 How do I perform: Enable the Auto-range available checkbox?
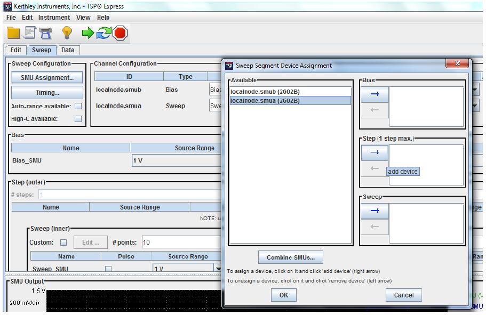[x=78, y=106]
